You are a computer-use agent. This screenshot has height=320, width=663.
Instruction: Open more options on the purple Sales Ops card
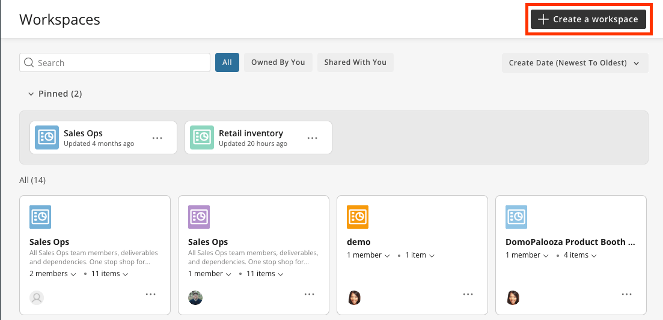[310, 294]
